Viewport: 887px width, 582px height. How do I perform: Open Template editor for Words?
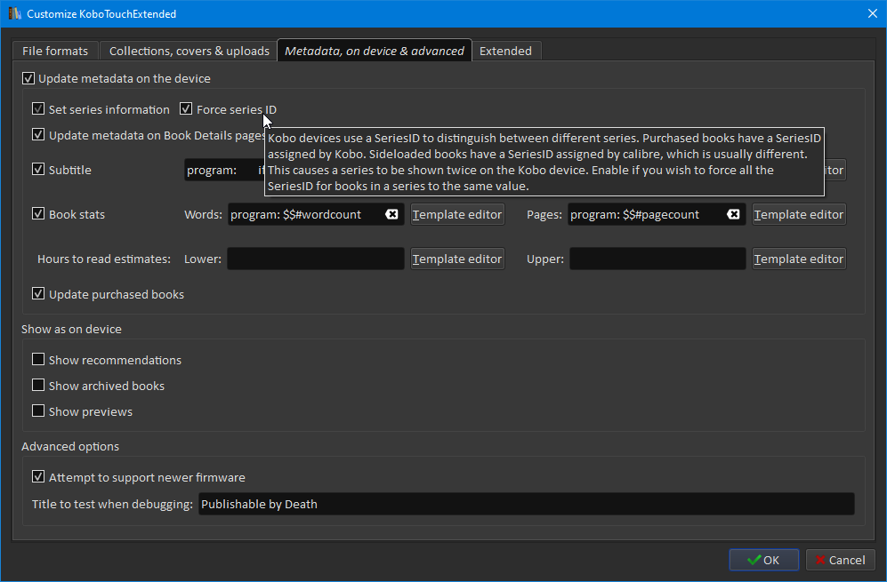457,215
